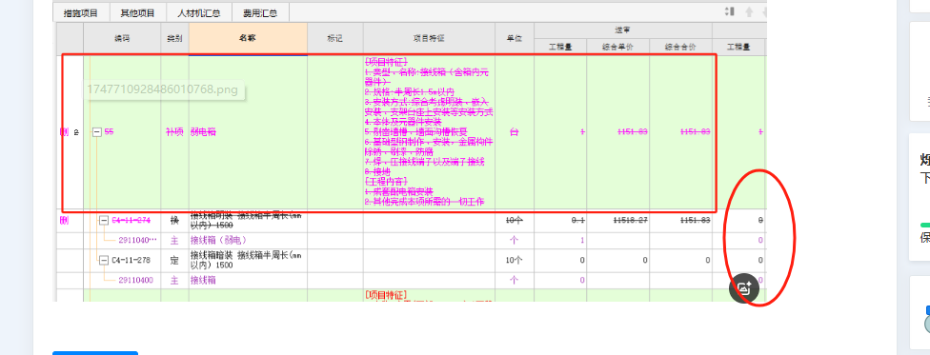Click the image filename 1747710928486010768.png tooltip
The height and width of the screenshot is (355, 930).
(162, 89)
